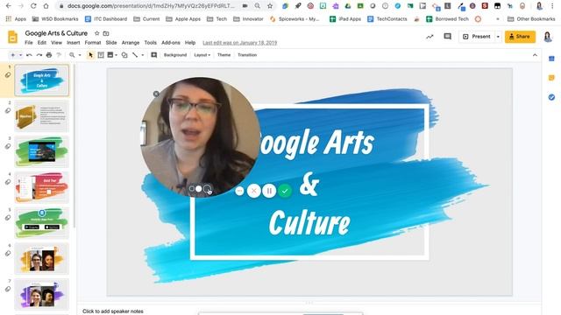Viewport: 561px width, 315px height.
Task: Open the View menu
Action: click(56, 43)
